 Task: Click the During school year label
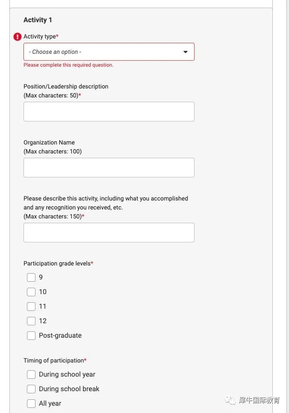tap(67, 375)
